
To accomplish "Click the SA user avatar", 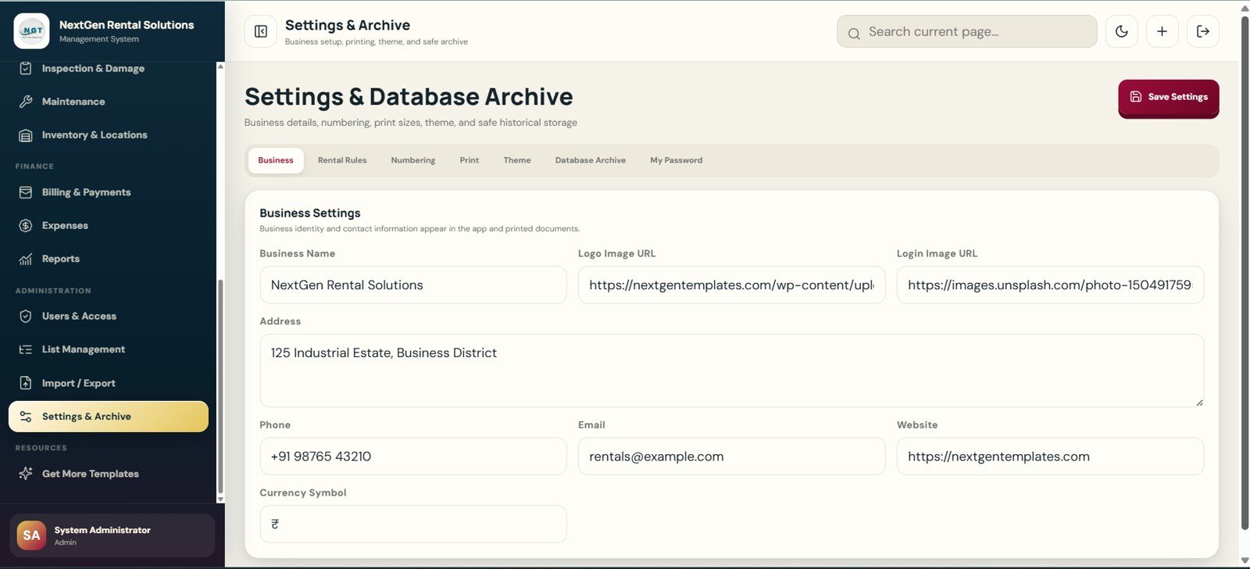I will click(31, 535).
